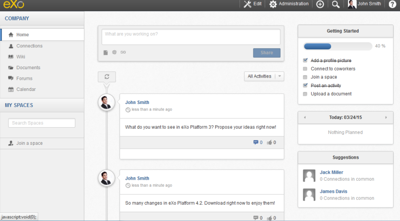Open the Edit wrench menu
This screenshot has width=400, height=221.
(x=253, y=4)
